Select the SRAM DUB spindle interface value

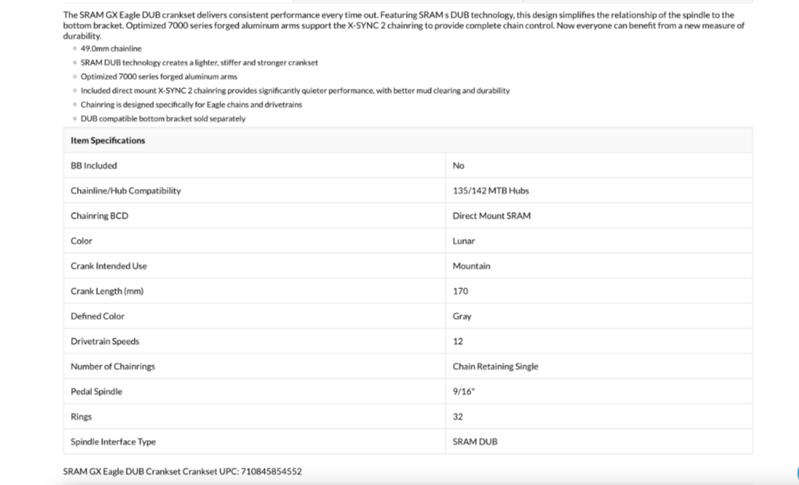(474, 442)
